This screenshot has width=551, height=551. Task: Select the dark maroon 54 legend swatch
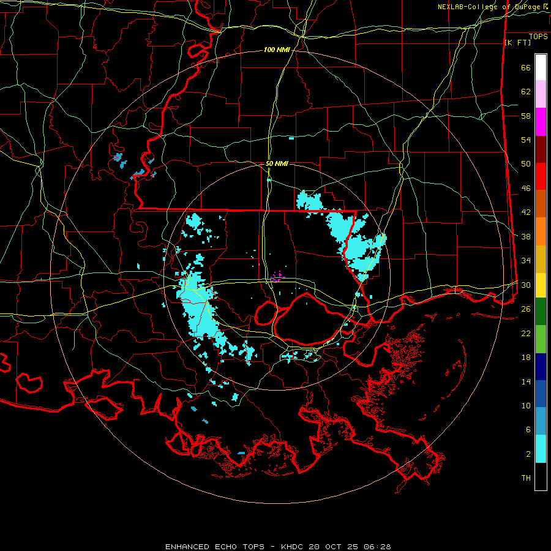click(541, 149)
